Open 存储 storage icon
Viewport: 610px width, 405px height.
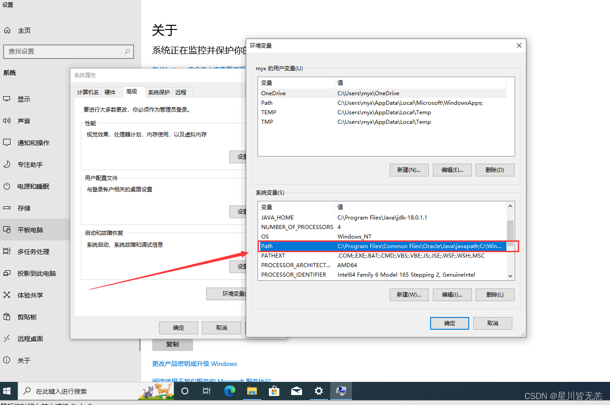(7, 208)
